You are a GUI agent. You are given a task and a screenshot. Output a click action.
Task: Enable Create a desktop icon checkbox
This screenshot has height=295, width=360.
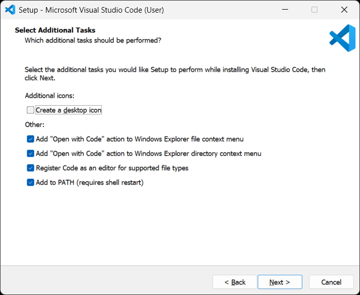(30, 110)
